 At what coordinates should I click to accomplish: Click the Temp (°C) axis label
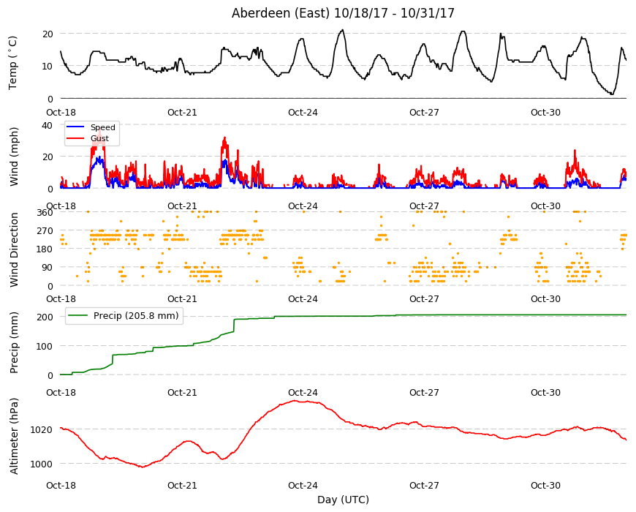tap(13, 63)
